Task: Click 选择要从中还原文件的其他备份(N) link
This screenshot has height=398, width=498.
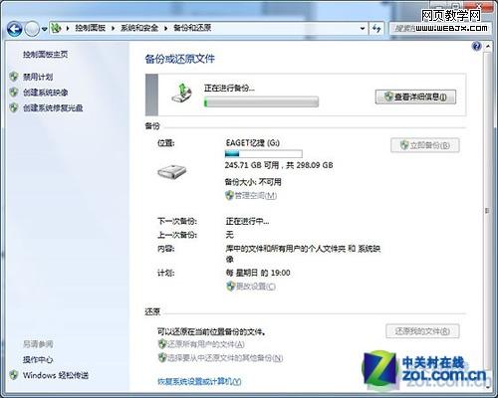Action: [225, 358]
